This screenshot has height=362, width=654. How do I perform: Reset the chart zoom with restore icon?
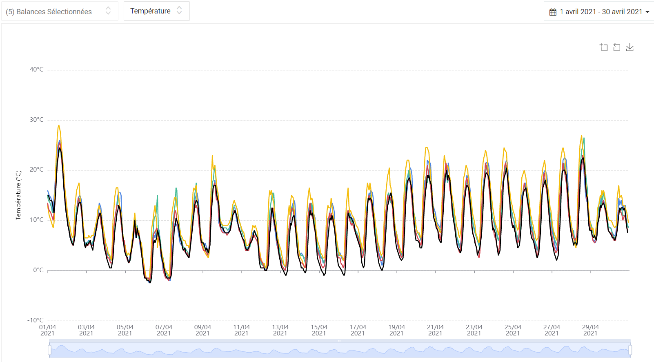(x=617, y=47)
